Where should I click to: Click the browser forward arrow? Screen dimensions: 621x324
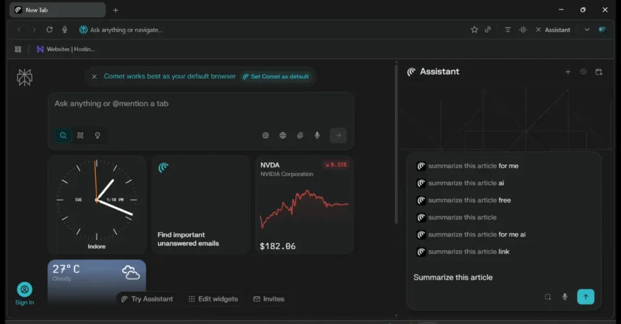point(34,30)
